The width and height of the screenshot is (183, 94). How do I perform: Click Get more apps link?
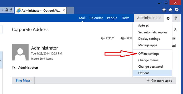pos(159,80)
